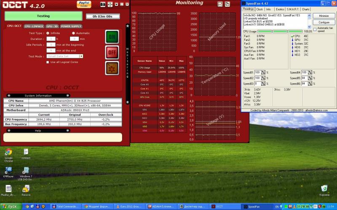Open the Clock tab in SpeedFan

pos(259,9)
